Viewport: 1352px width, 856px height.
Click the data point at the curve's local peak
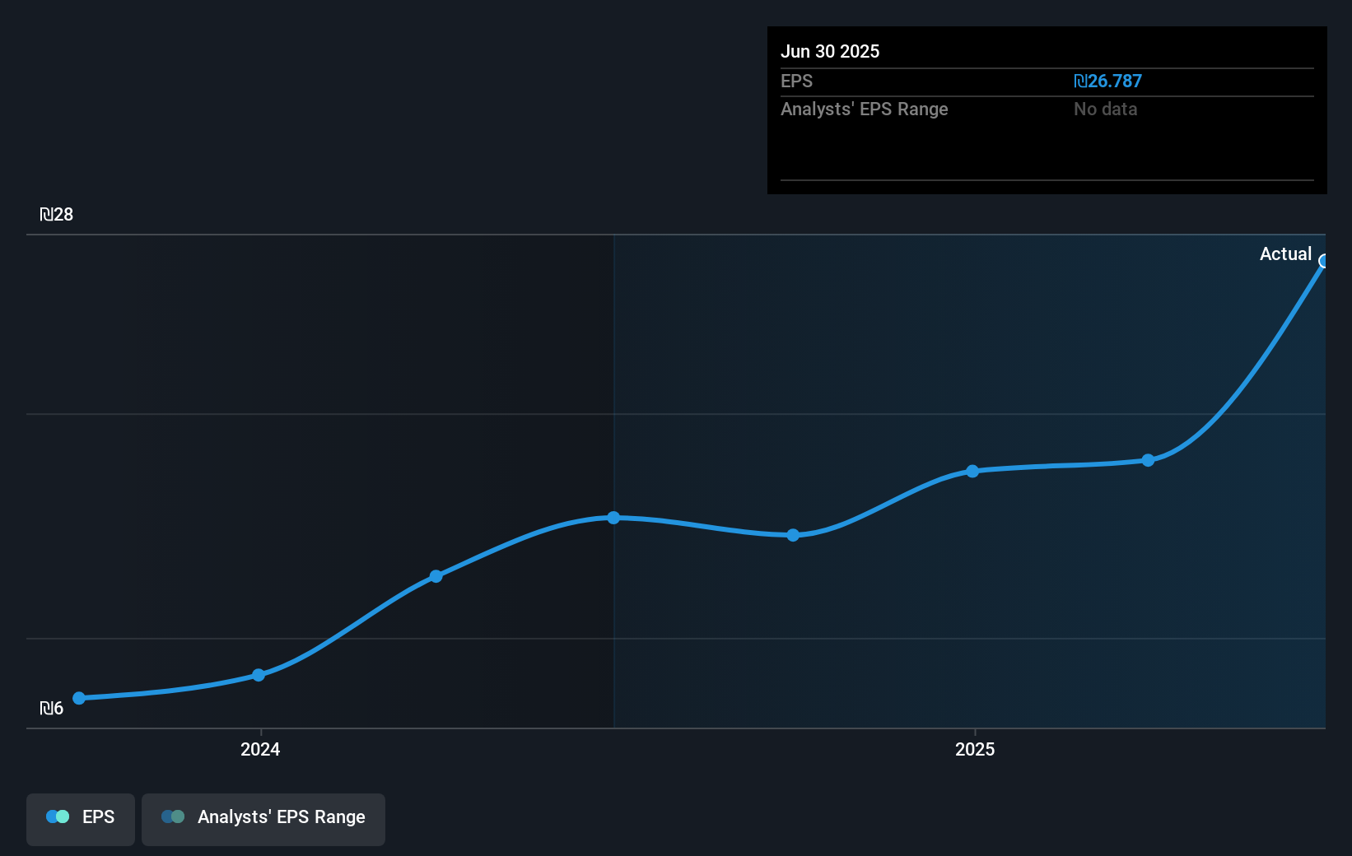(614, 517)
